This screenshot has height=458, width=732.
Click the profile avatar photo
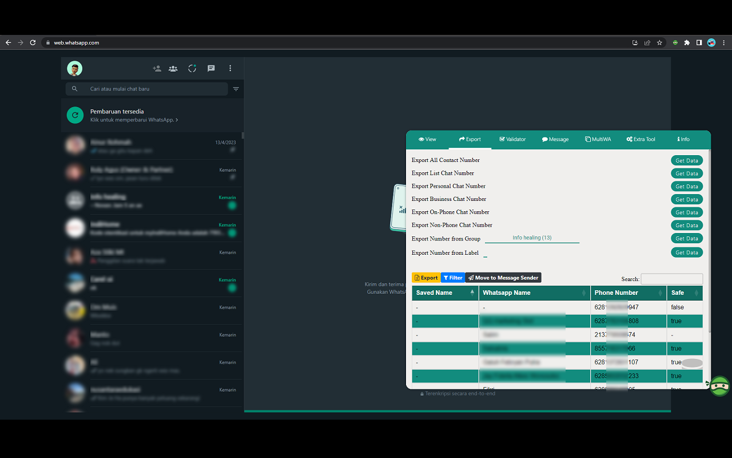74,69
